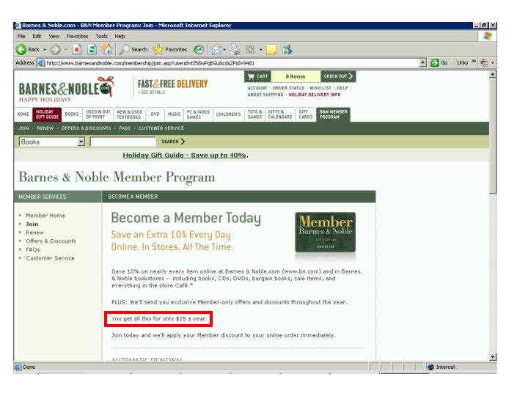Image resolution: width=528 pixels, height=396 pixels.
Task: Open the Tools menu
Action: pos(101,36)
